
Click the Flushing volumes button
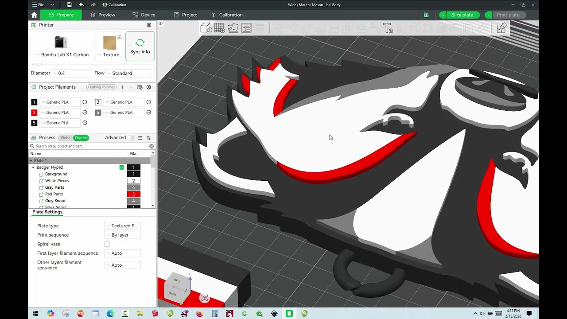pos(101,87)
